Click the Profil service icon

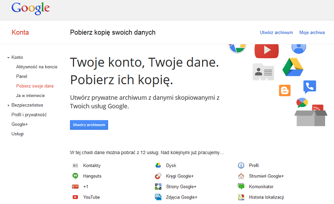[x=241, y=165]
